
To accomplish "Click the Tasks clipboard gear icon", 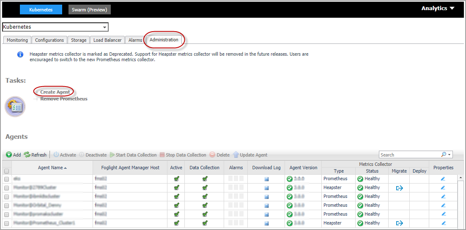I will click(x=15, y=106).
